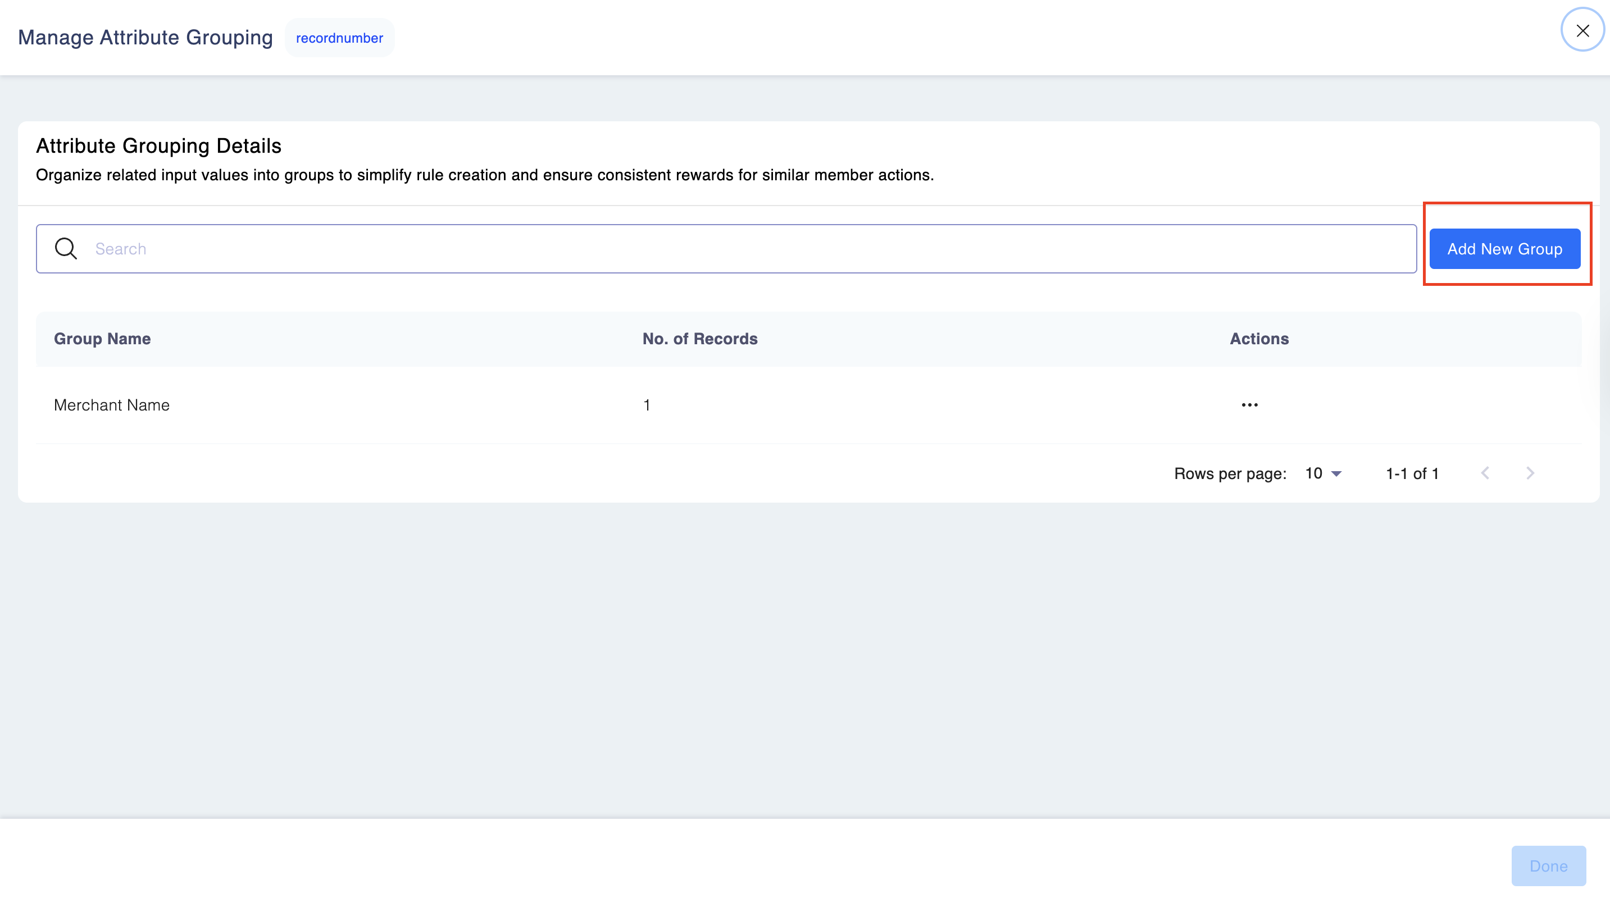Click the 1-1 of 1 pagination label

[1411, 473]
